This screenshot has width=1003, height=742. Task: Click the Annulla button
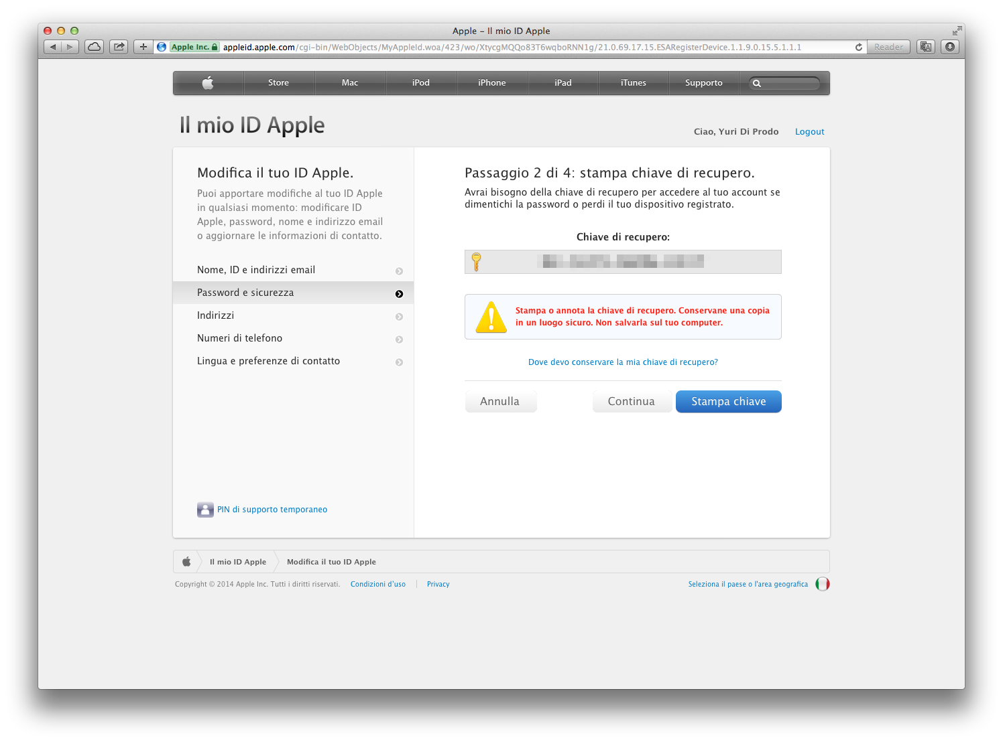(500, 402)
